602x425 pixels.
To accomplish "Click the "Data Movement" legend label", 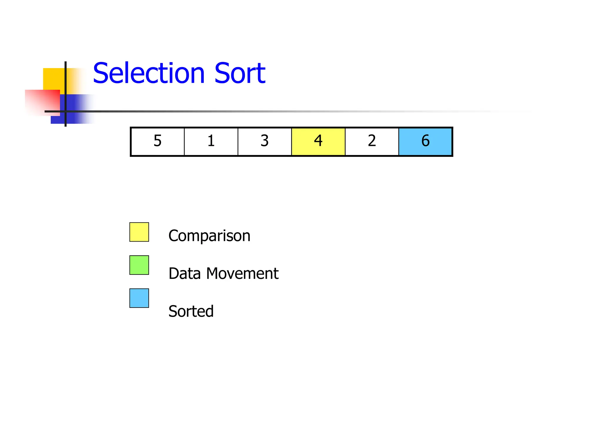I will point(223,274).
